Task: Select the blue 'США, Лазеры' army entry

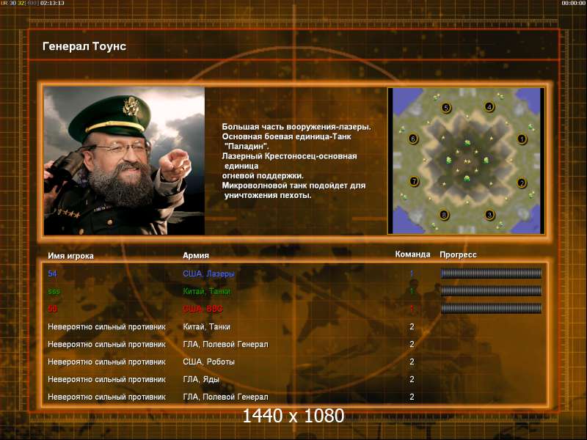Action: coord(208,274)
